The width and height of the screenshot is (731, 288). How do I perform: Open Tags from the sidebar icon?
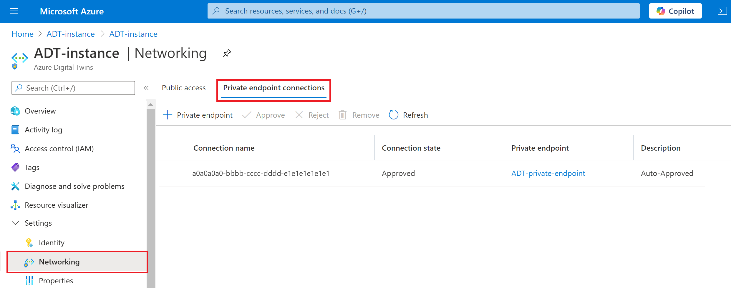coord(15,167)
